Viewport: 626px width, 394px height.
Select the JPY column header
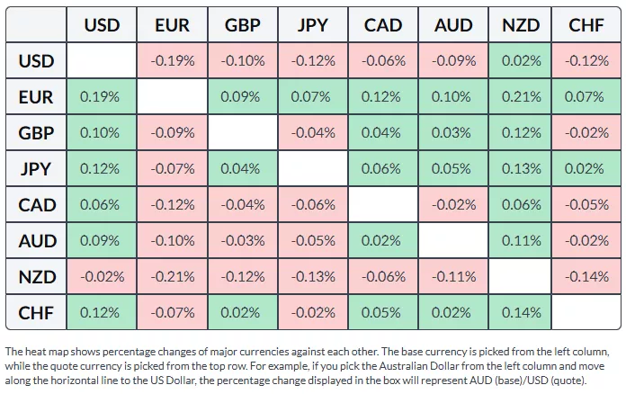coord(312,25)
